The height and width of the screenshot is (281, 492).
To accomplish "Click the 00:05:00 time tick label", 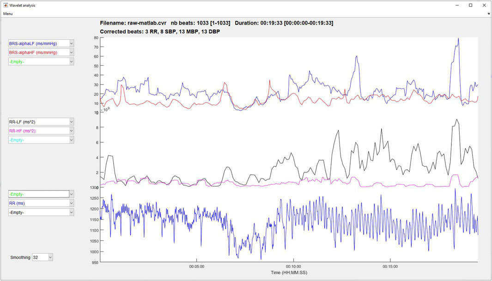I will [197, 267].
